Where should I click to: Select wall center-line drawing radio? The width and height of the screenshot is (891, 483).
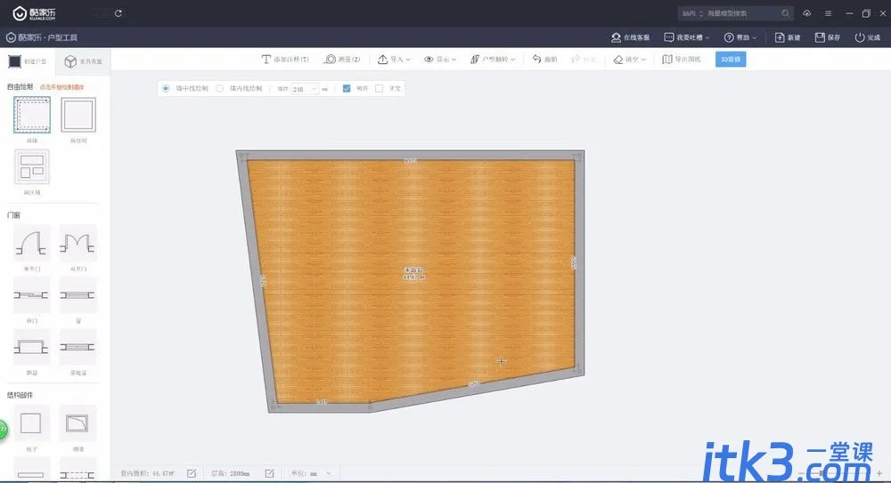pos(166,89)
